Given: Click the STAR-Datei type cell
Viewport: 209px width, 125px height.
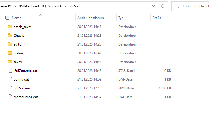Looking at the screenshot, I should click(126, 71).
